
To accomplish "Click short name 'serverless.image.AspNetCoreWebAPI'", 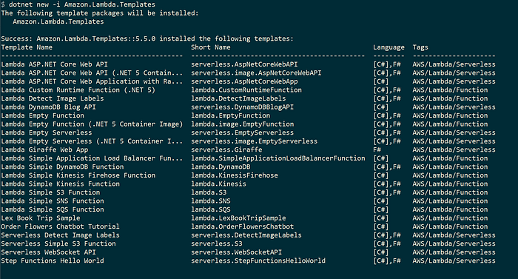I will (x=256, y=73).
